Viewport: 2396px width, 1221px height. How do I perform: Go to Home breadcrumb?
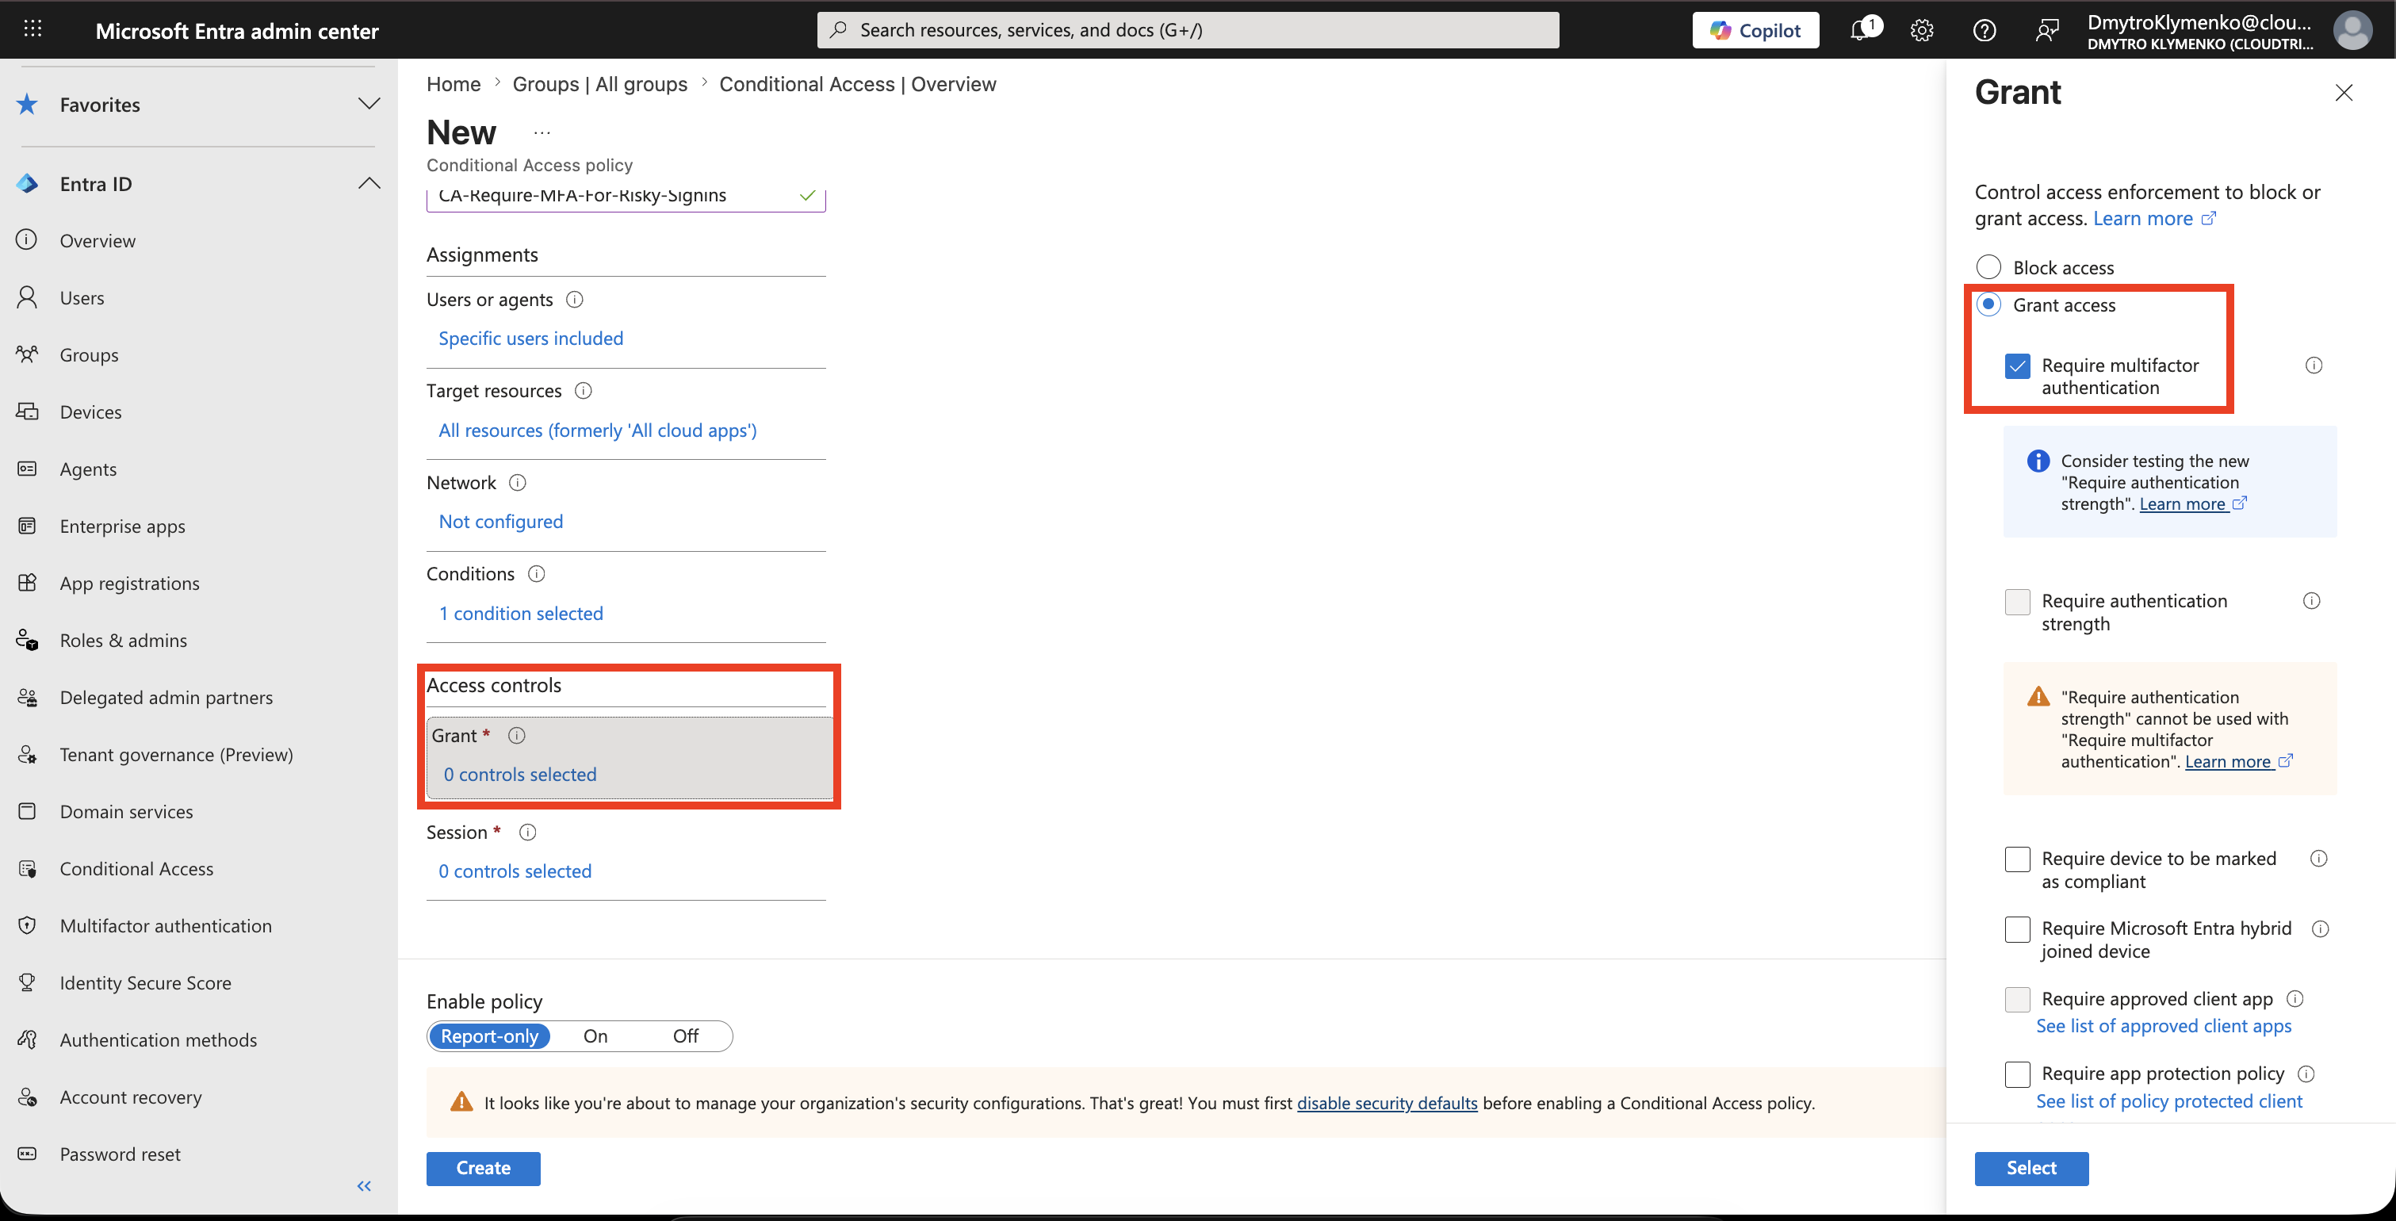click(x=453, y=84)
